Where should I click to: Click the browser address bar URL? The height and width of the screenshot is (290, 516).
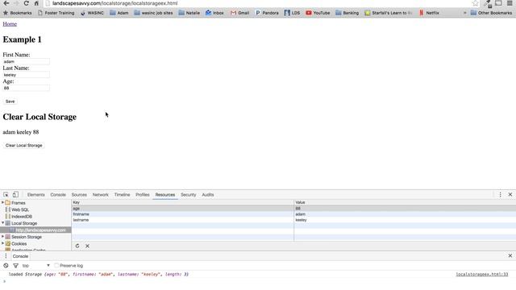pyautogui.click(x=114, y=3)
